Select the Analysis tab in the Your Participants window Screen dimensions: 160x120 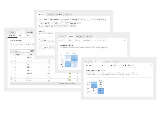pos(21,32)
